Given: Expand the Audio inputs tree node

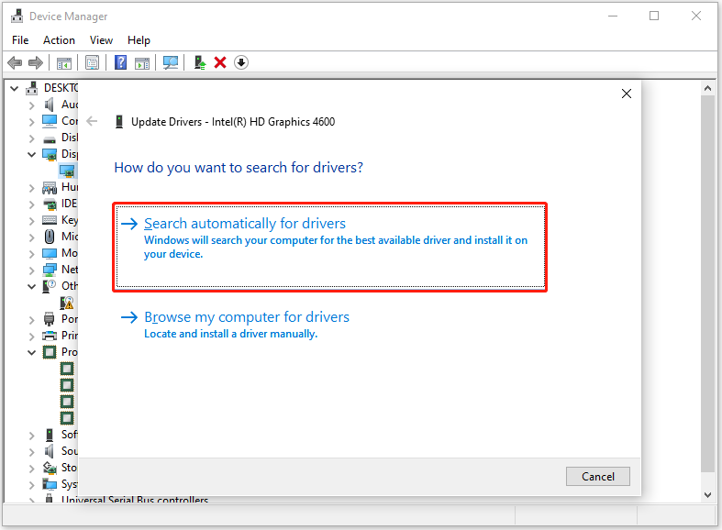Looking at the screenshot, I should tap(31, 105).
